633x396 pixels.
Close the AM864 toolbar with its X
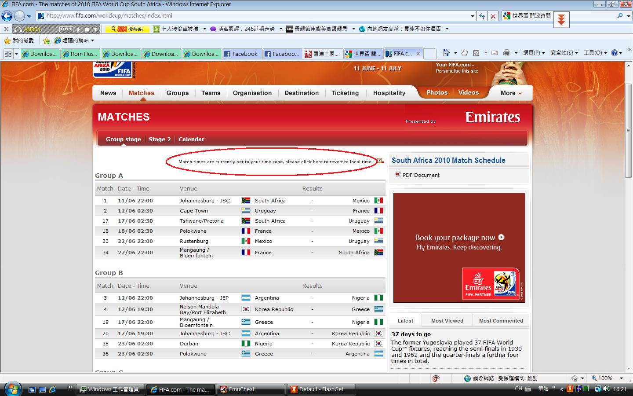click(6, 29)
